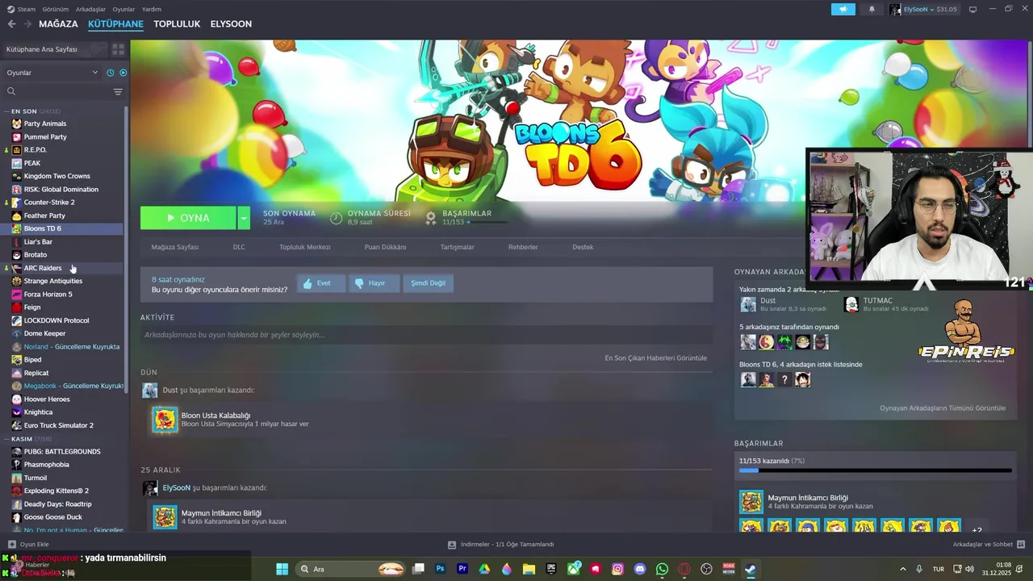Screen dimensions: 1033x581
Task: Click the activity comment input field
Action: (x=426, y=335)
